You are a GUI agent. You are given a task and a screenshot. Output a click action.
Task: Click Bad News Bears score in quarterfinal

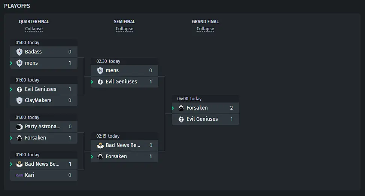[x=70, y=164]
